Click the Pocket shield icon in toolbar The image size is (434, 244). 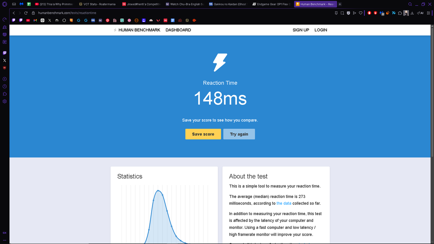pos(348,13)
